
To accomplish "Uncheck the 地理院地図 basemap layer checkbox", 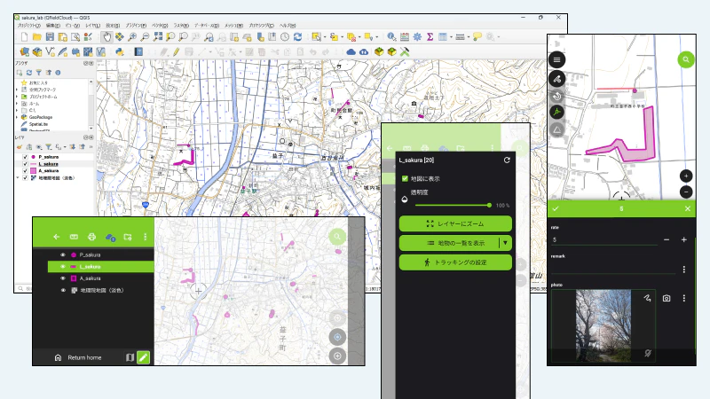I will [26, 178].
